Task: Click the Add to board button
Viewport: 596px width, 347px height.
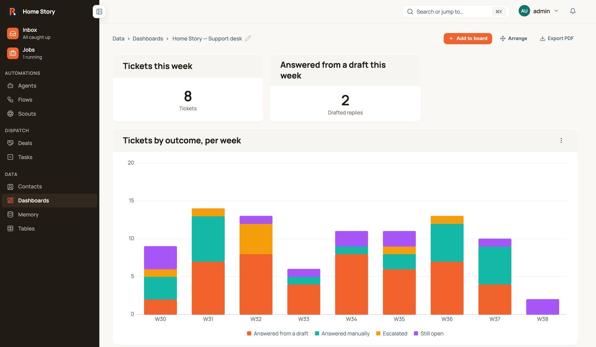Action: 468,38
